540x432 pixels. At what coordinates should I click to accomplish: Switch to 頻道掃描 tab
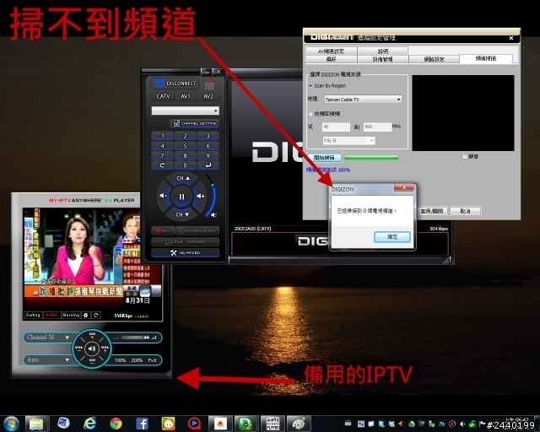point(486,58)
